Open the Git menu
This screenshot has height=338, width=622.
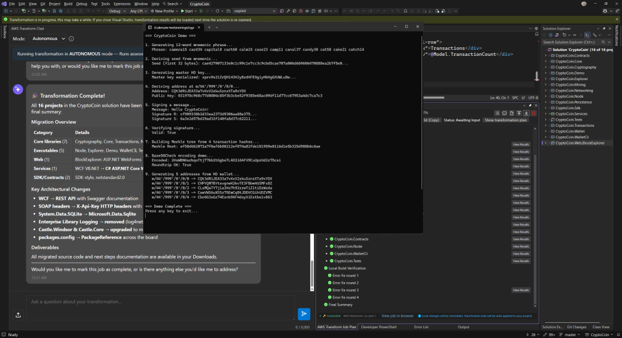click(x=43, y=4)
